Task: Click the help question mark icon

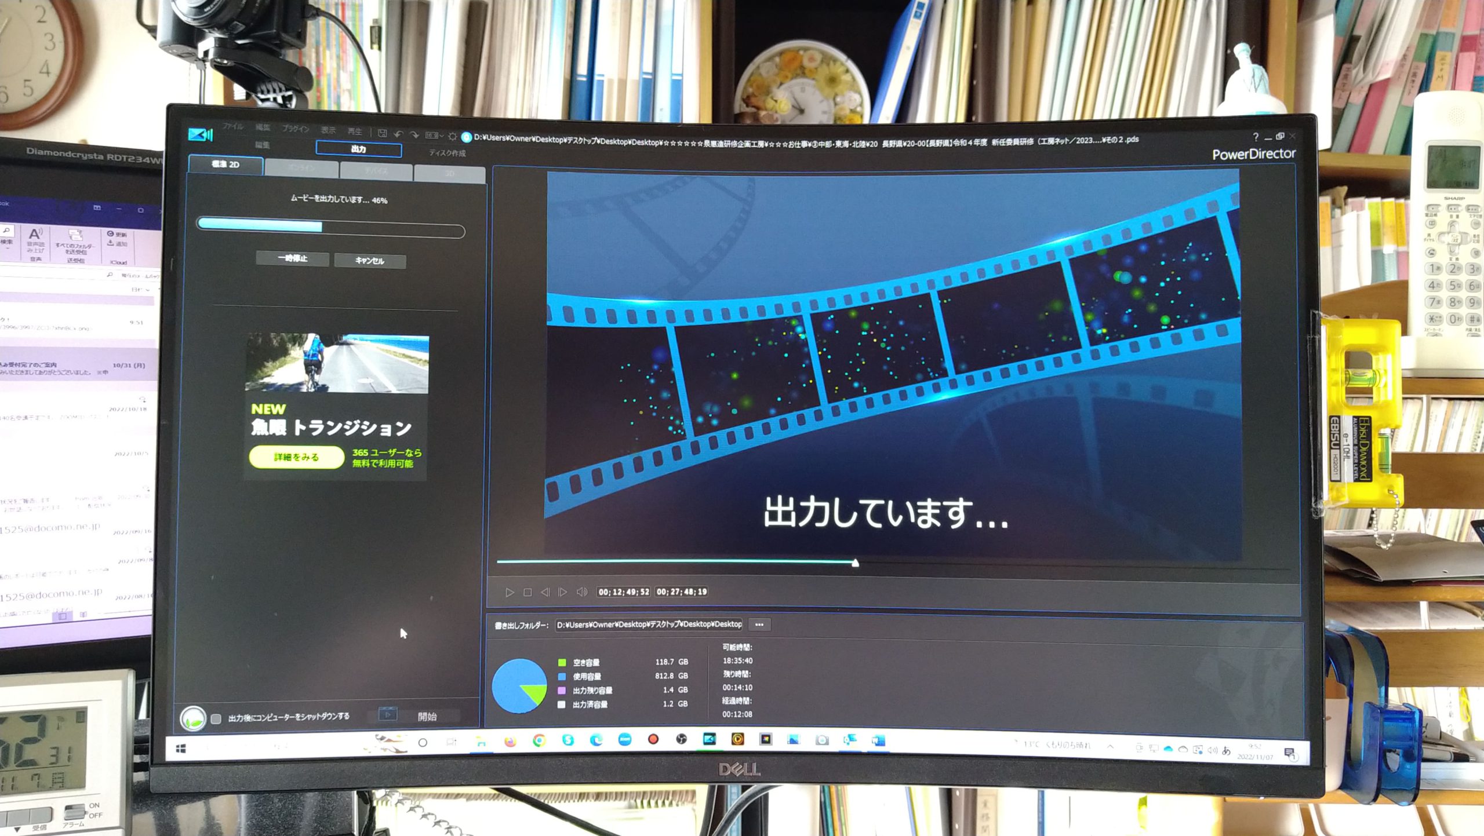Action: [x=1256, y=137]
